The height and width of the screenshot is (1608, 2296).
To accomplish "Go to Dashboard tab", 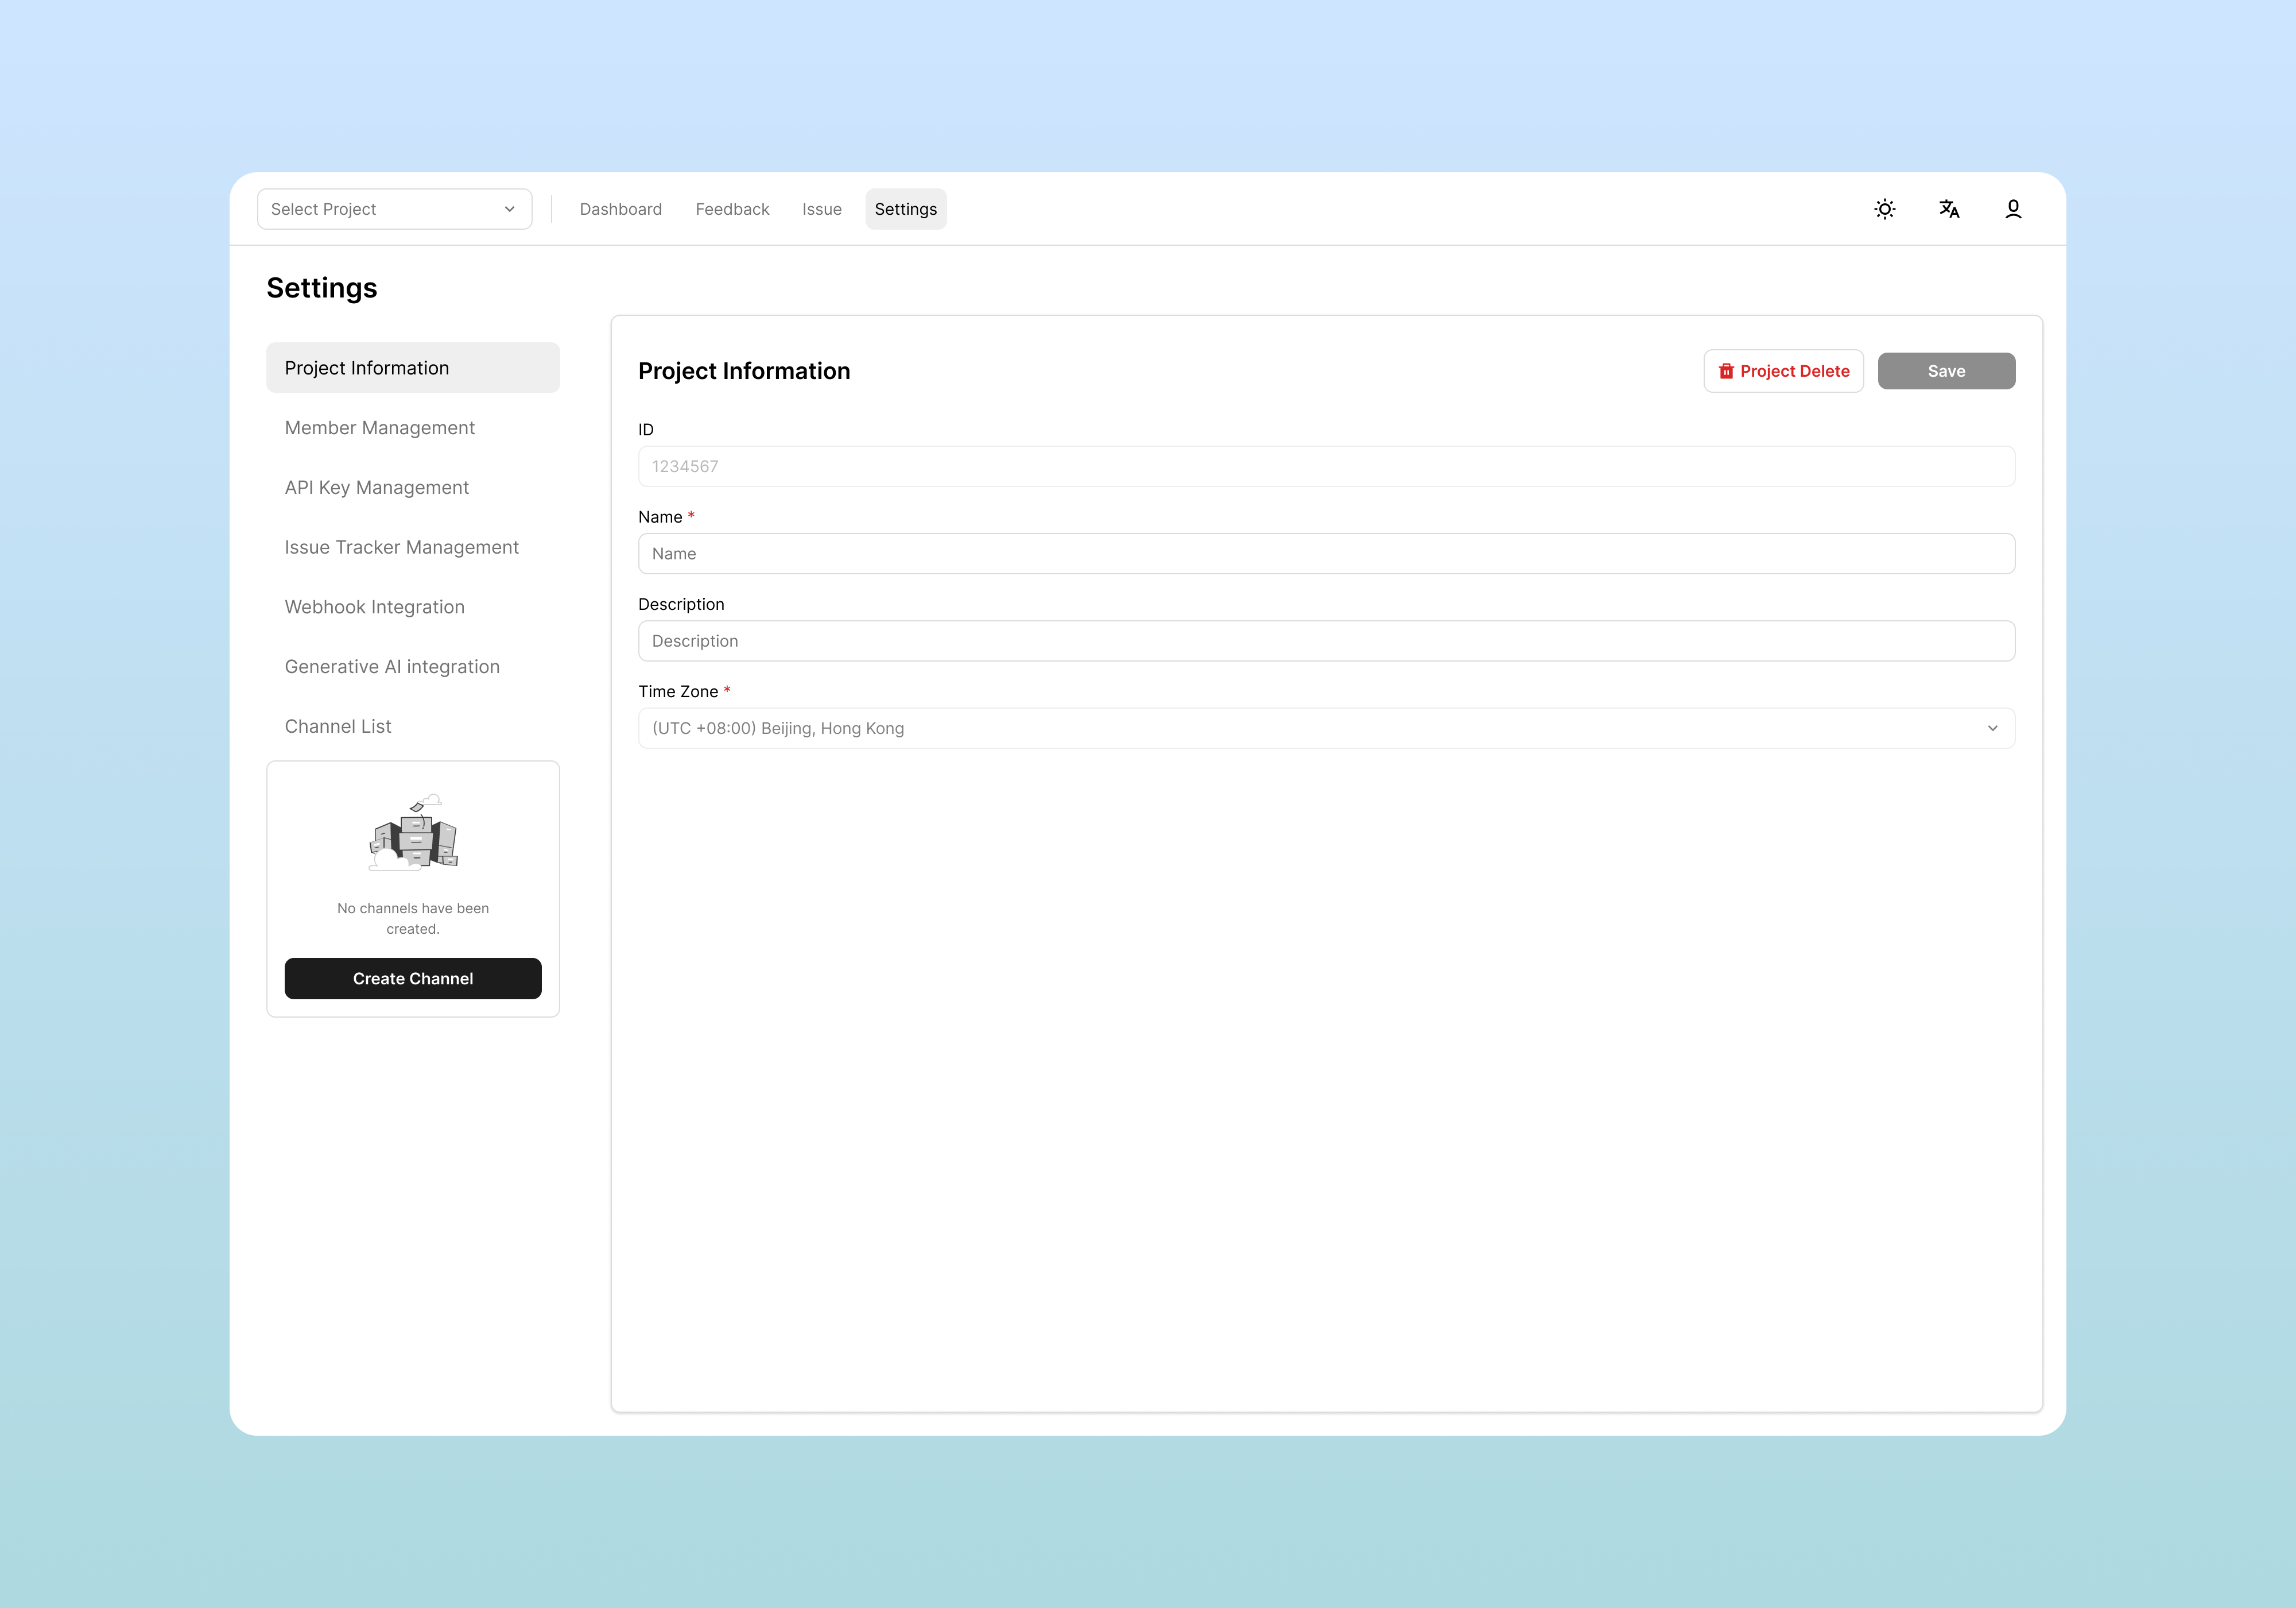I will 620,209.
